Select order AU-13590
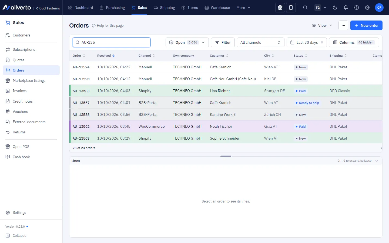 click(226, 79)
